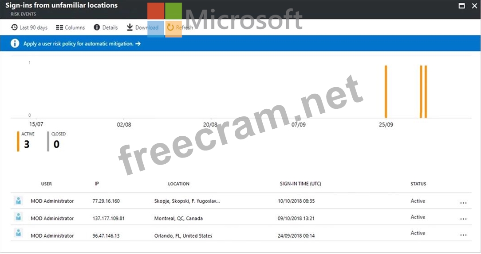
Task: Click location Montreal, QC, Canada
Action: pyautogui.click(x=178, y=219)
